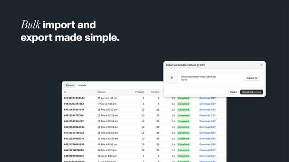
Task: Select export ID #4723214614680
Action: pyautogui.click(x=74, y=150)
